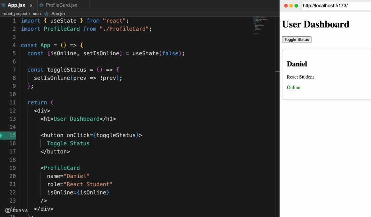Image resolution: width=371 pixels, height=217 pixels.
Task: Click !prev in the setIsOnline call
Action: 108,78
